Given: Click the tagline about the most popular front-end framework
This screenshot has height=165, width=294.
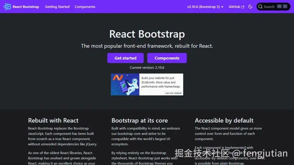Looking at the screenshot, I should pyautogui.click(x=147, y=46).
